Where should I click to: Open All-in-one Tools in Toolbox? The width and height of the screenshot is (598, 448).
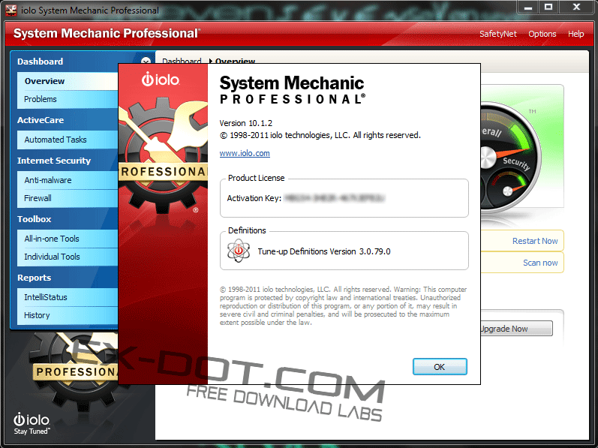point(68,239)
